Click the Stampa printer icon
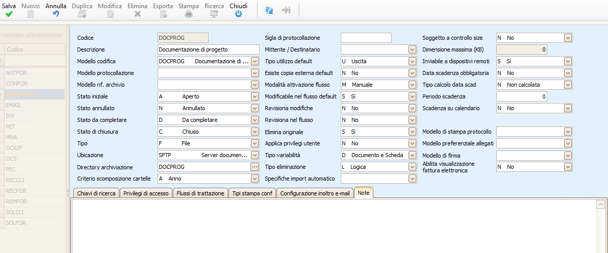This screenshot has width=608, height=253. pyautogui.click(x=188, y=14)
